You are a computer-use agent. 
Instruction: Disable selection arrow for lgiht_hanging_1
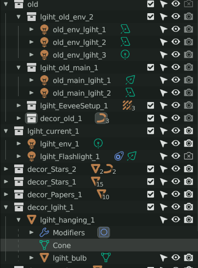(163, 220)
